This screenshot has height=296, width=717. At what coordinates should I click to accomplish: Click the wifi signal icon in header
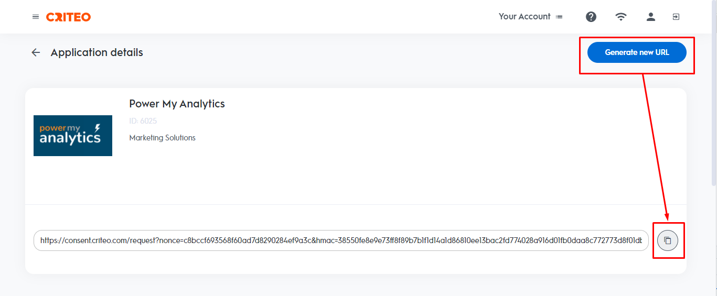click(621, 17)
